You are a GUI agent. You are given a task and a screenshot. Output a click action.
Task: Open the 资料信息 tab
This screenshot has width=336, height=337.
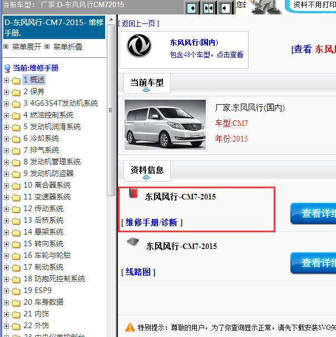coord(147,171)
